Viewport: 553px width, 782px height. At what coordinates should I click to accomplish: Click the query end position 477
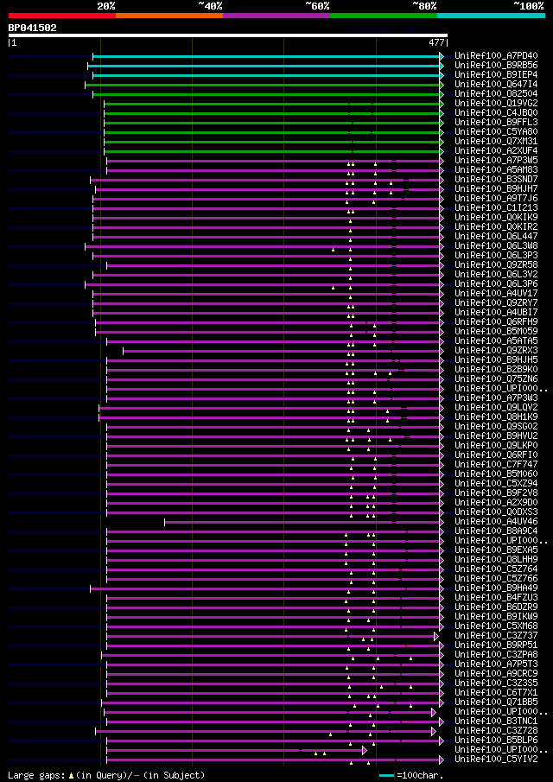(x=437, y=43)
